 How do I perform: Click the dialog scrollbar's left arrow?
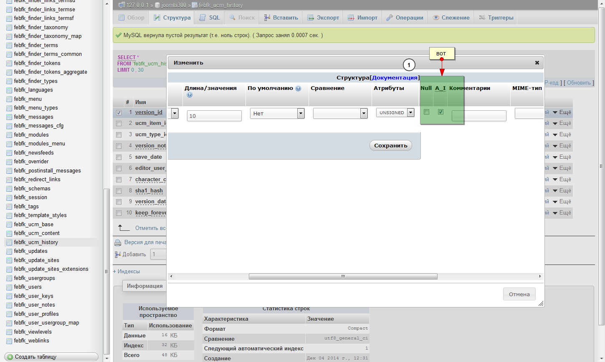point(171,277)
